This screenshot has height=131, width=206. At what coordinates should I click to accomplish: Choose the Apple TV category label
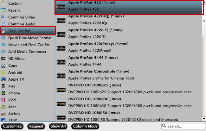tap(16, 79)
